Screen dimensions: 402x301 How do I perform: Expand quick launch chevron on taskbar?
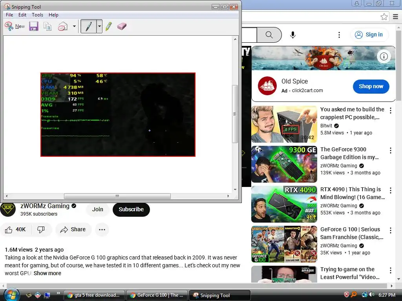[x=58, y=293]
